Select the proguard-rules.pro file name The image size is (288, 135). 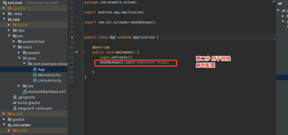[x=35, y=108]
